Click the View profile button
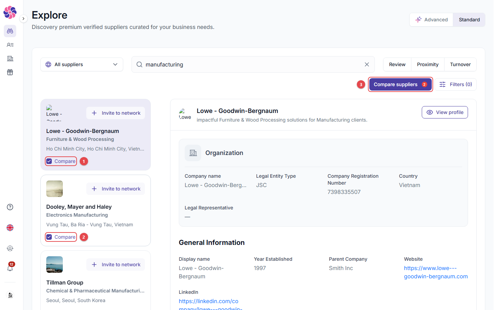This screenshot has width=497, height=310. click(445, 112)
